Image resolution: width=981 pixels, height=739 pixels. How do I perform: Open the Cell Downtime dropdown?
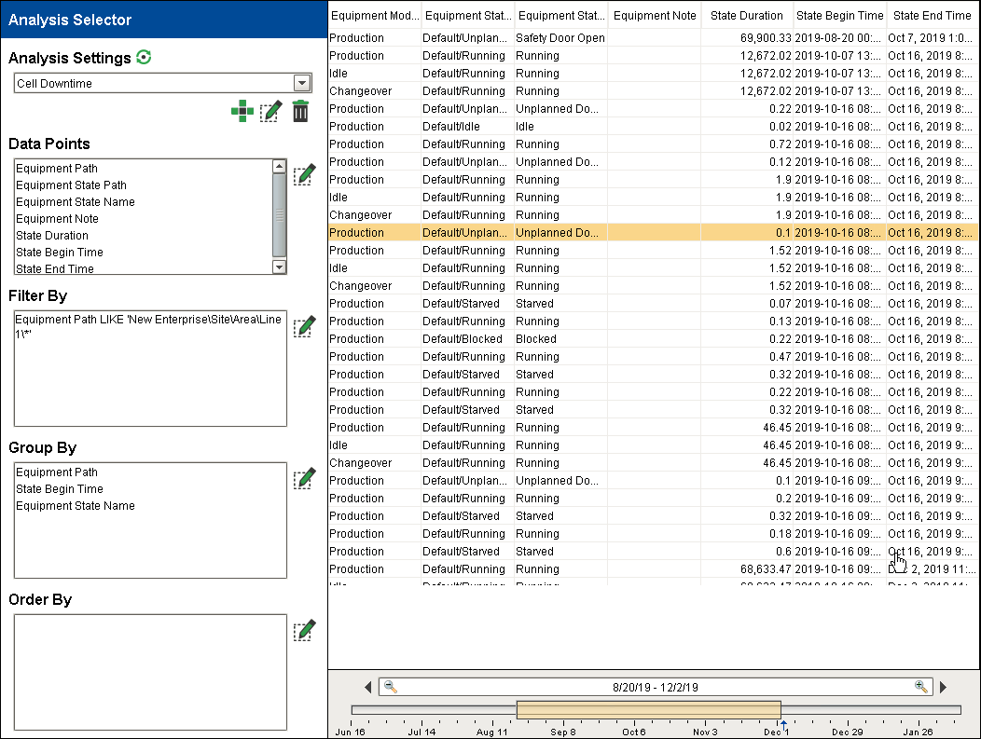click(301, 83)
